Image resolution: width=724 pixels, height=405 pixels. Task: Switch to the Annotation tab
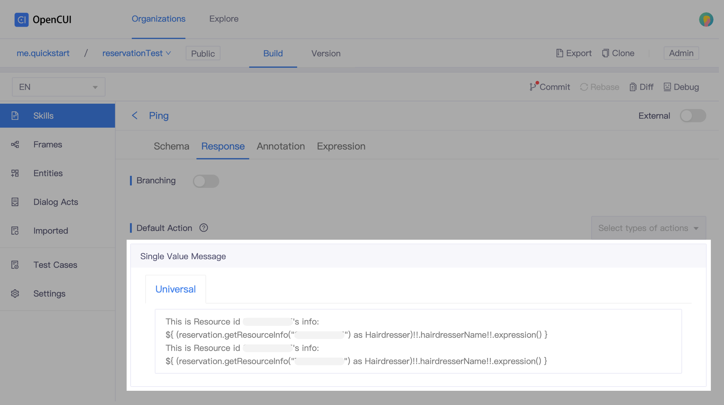coord(280,146)
